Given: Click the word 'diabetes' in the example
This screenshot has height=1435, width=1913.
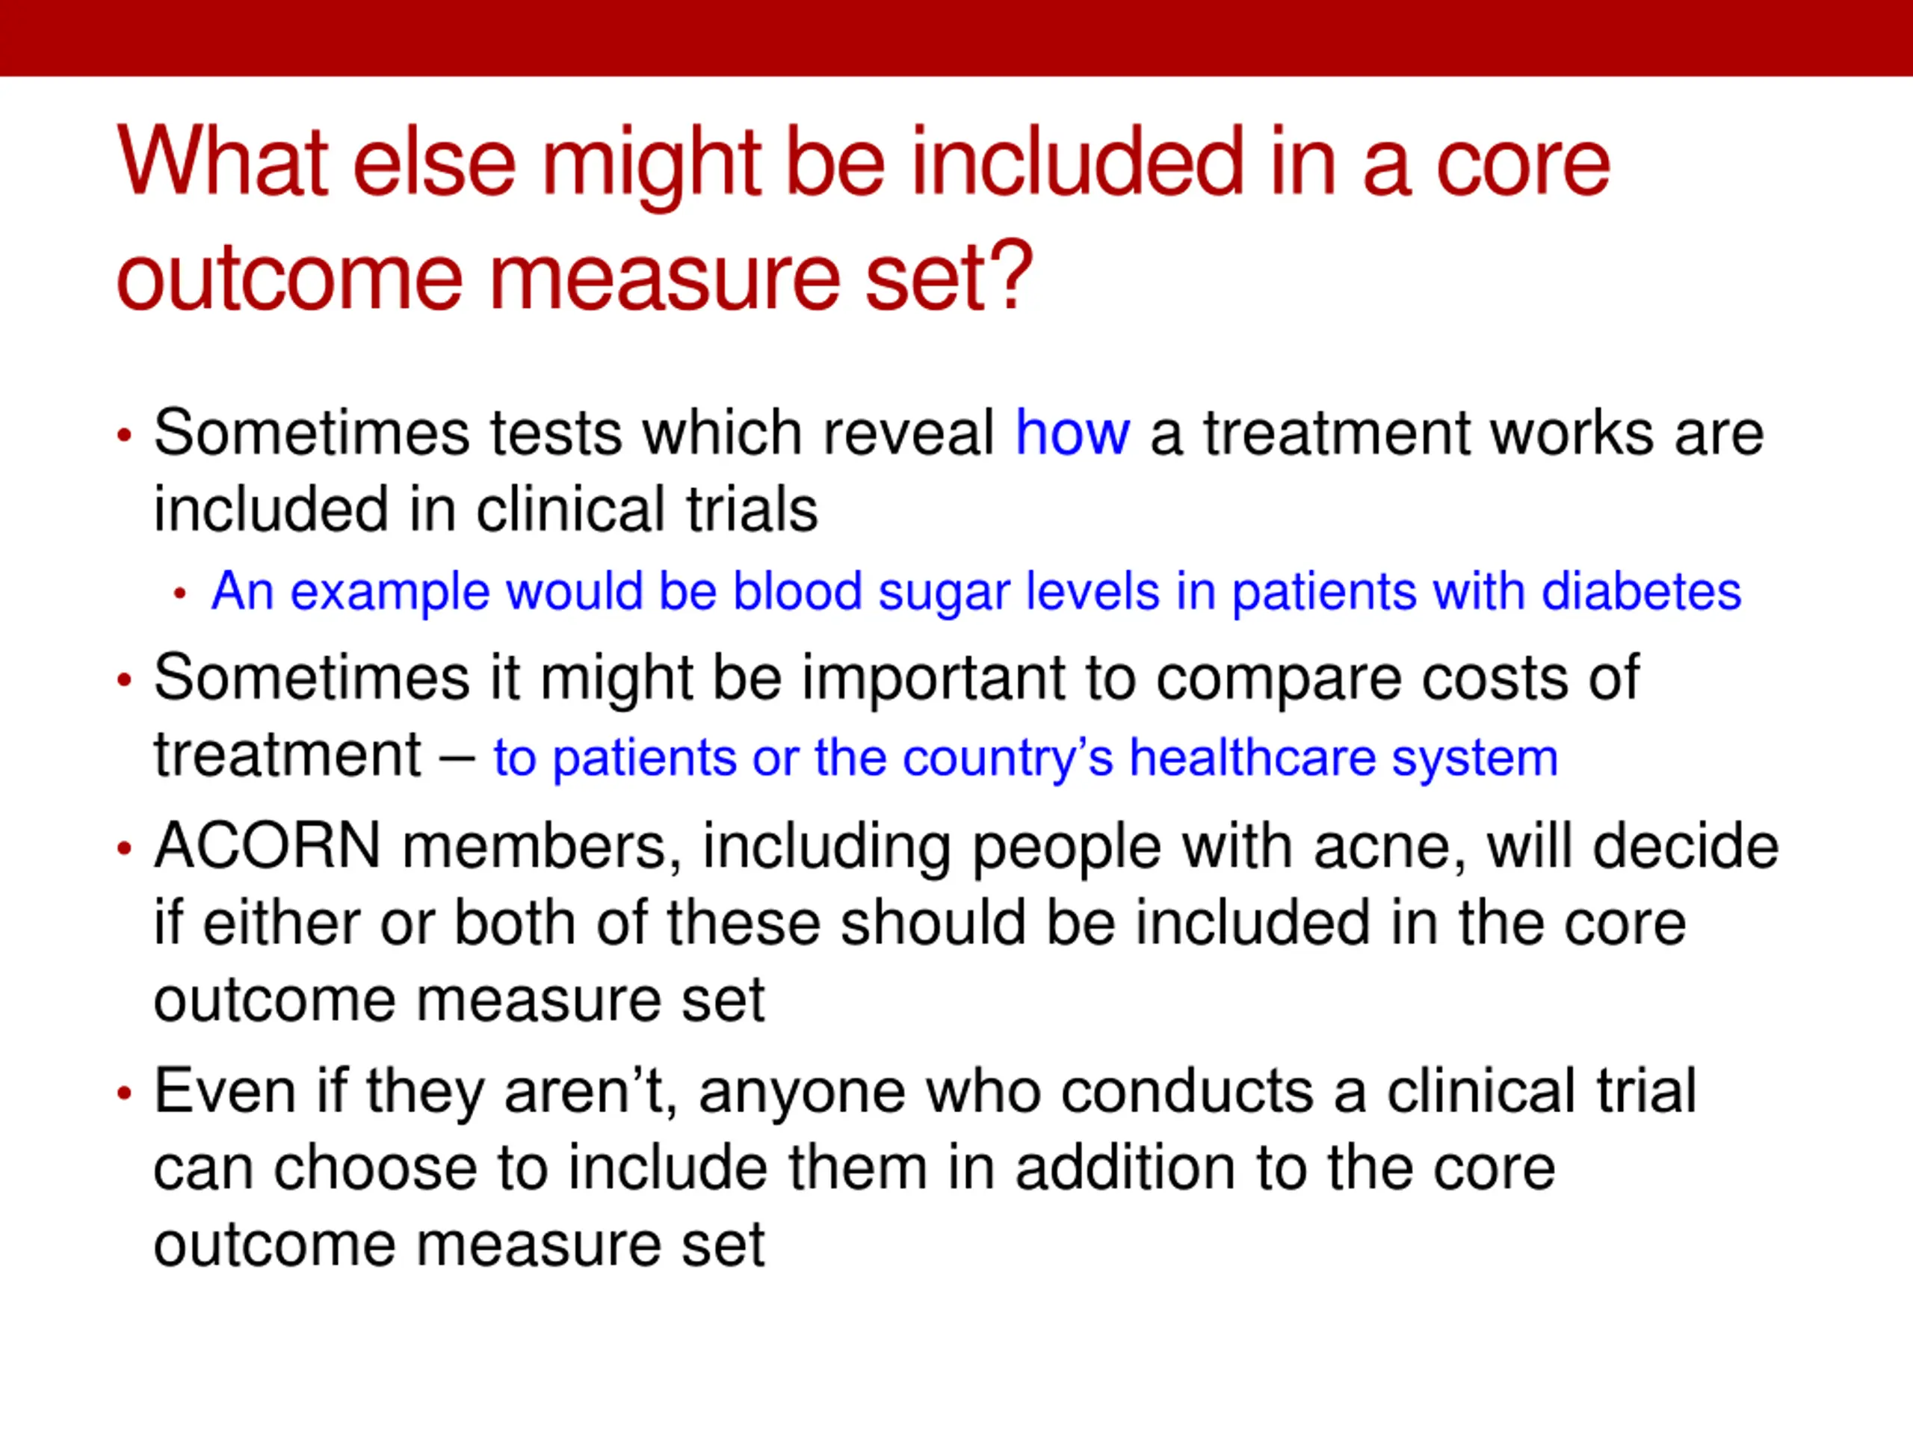Looking at the screenshot, I should pyautogui.click(x=1642, y=592).
